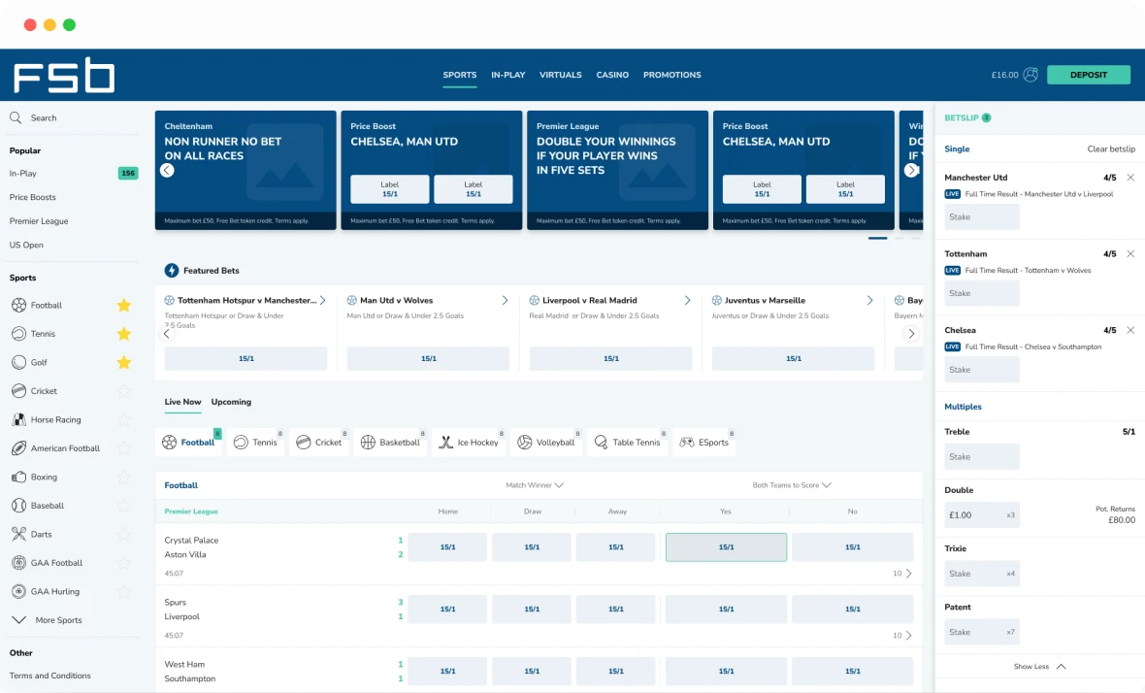Open Liverpool v Real Madrid featured match arrow

pyautogui.click(x=687, y=300)
